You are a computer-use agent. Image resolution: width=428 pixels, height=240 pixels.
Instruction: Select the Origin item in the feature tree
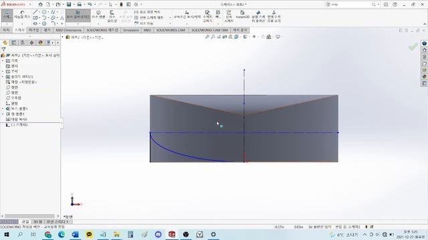(x=12, y=103)
